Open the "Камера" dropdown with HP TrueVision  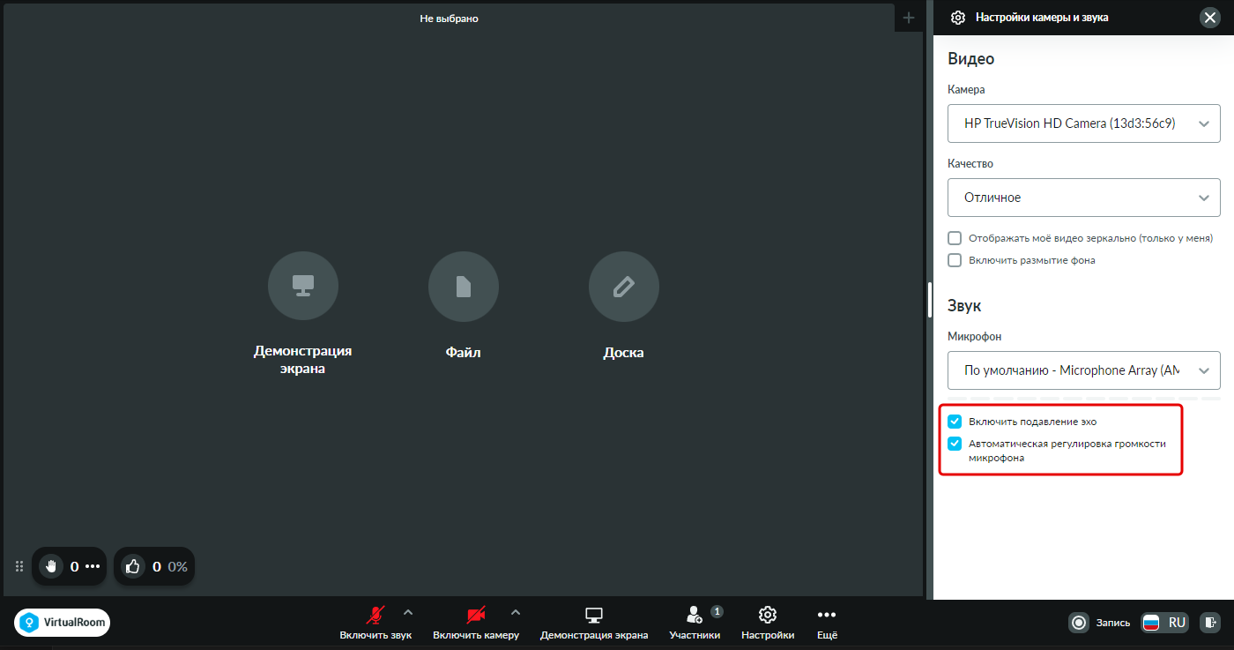coord(1084,123)
